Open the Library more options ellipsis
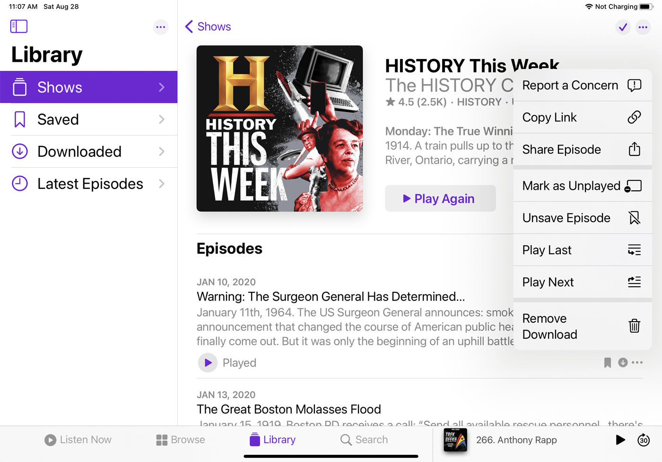This screenshot has height=462, width=662. point(161,27)
